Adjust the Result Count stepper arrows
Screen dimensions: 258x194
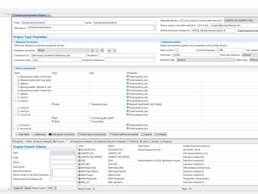[x=55, y=188]
